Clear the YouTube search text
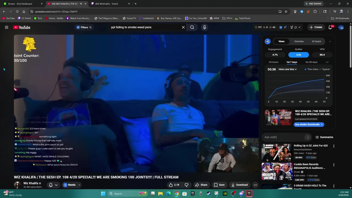This screenshot has height=198, width=352. (x=183, y=27)
